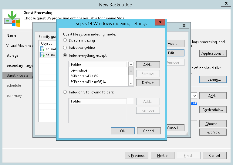Viewport: 233px width, 165px height.
Task: Click Cancel in the objects dialog behind
Action: point(175,128)
